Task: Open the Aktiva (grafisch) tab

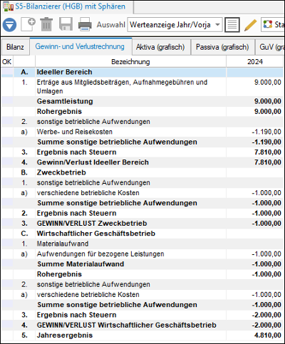Action: point(160,47)
